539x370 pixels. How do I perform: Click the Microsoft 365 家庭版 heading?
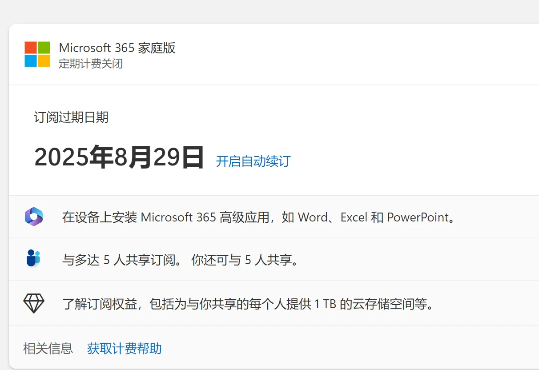pos(117,48)
